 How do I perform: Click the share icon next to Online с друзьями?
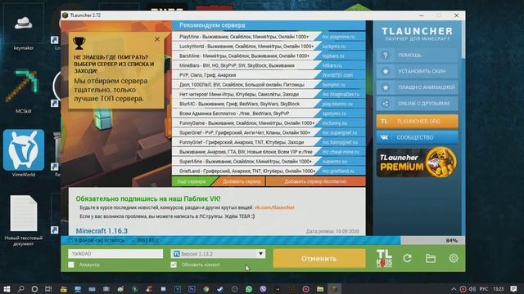pyautogui.click(x=386, y=104)
